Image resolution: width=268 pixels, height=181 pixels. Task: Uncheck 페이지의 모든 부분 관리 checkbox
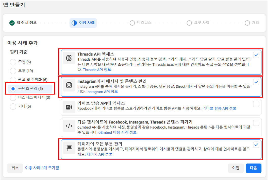click(256, 145)
